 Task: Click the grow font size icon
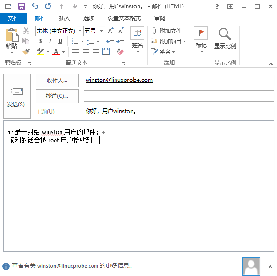(111, 31)
